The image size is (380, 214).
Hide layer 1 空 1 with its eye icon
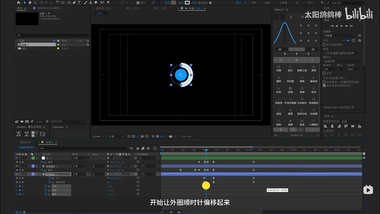(x=17, y=158)
